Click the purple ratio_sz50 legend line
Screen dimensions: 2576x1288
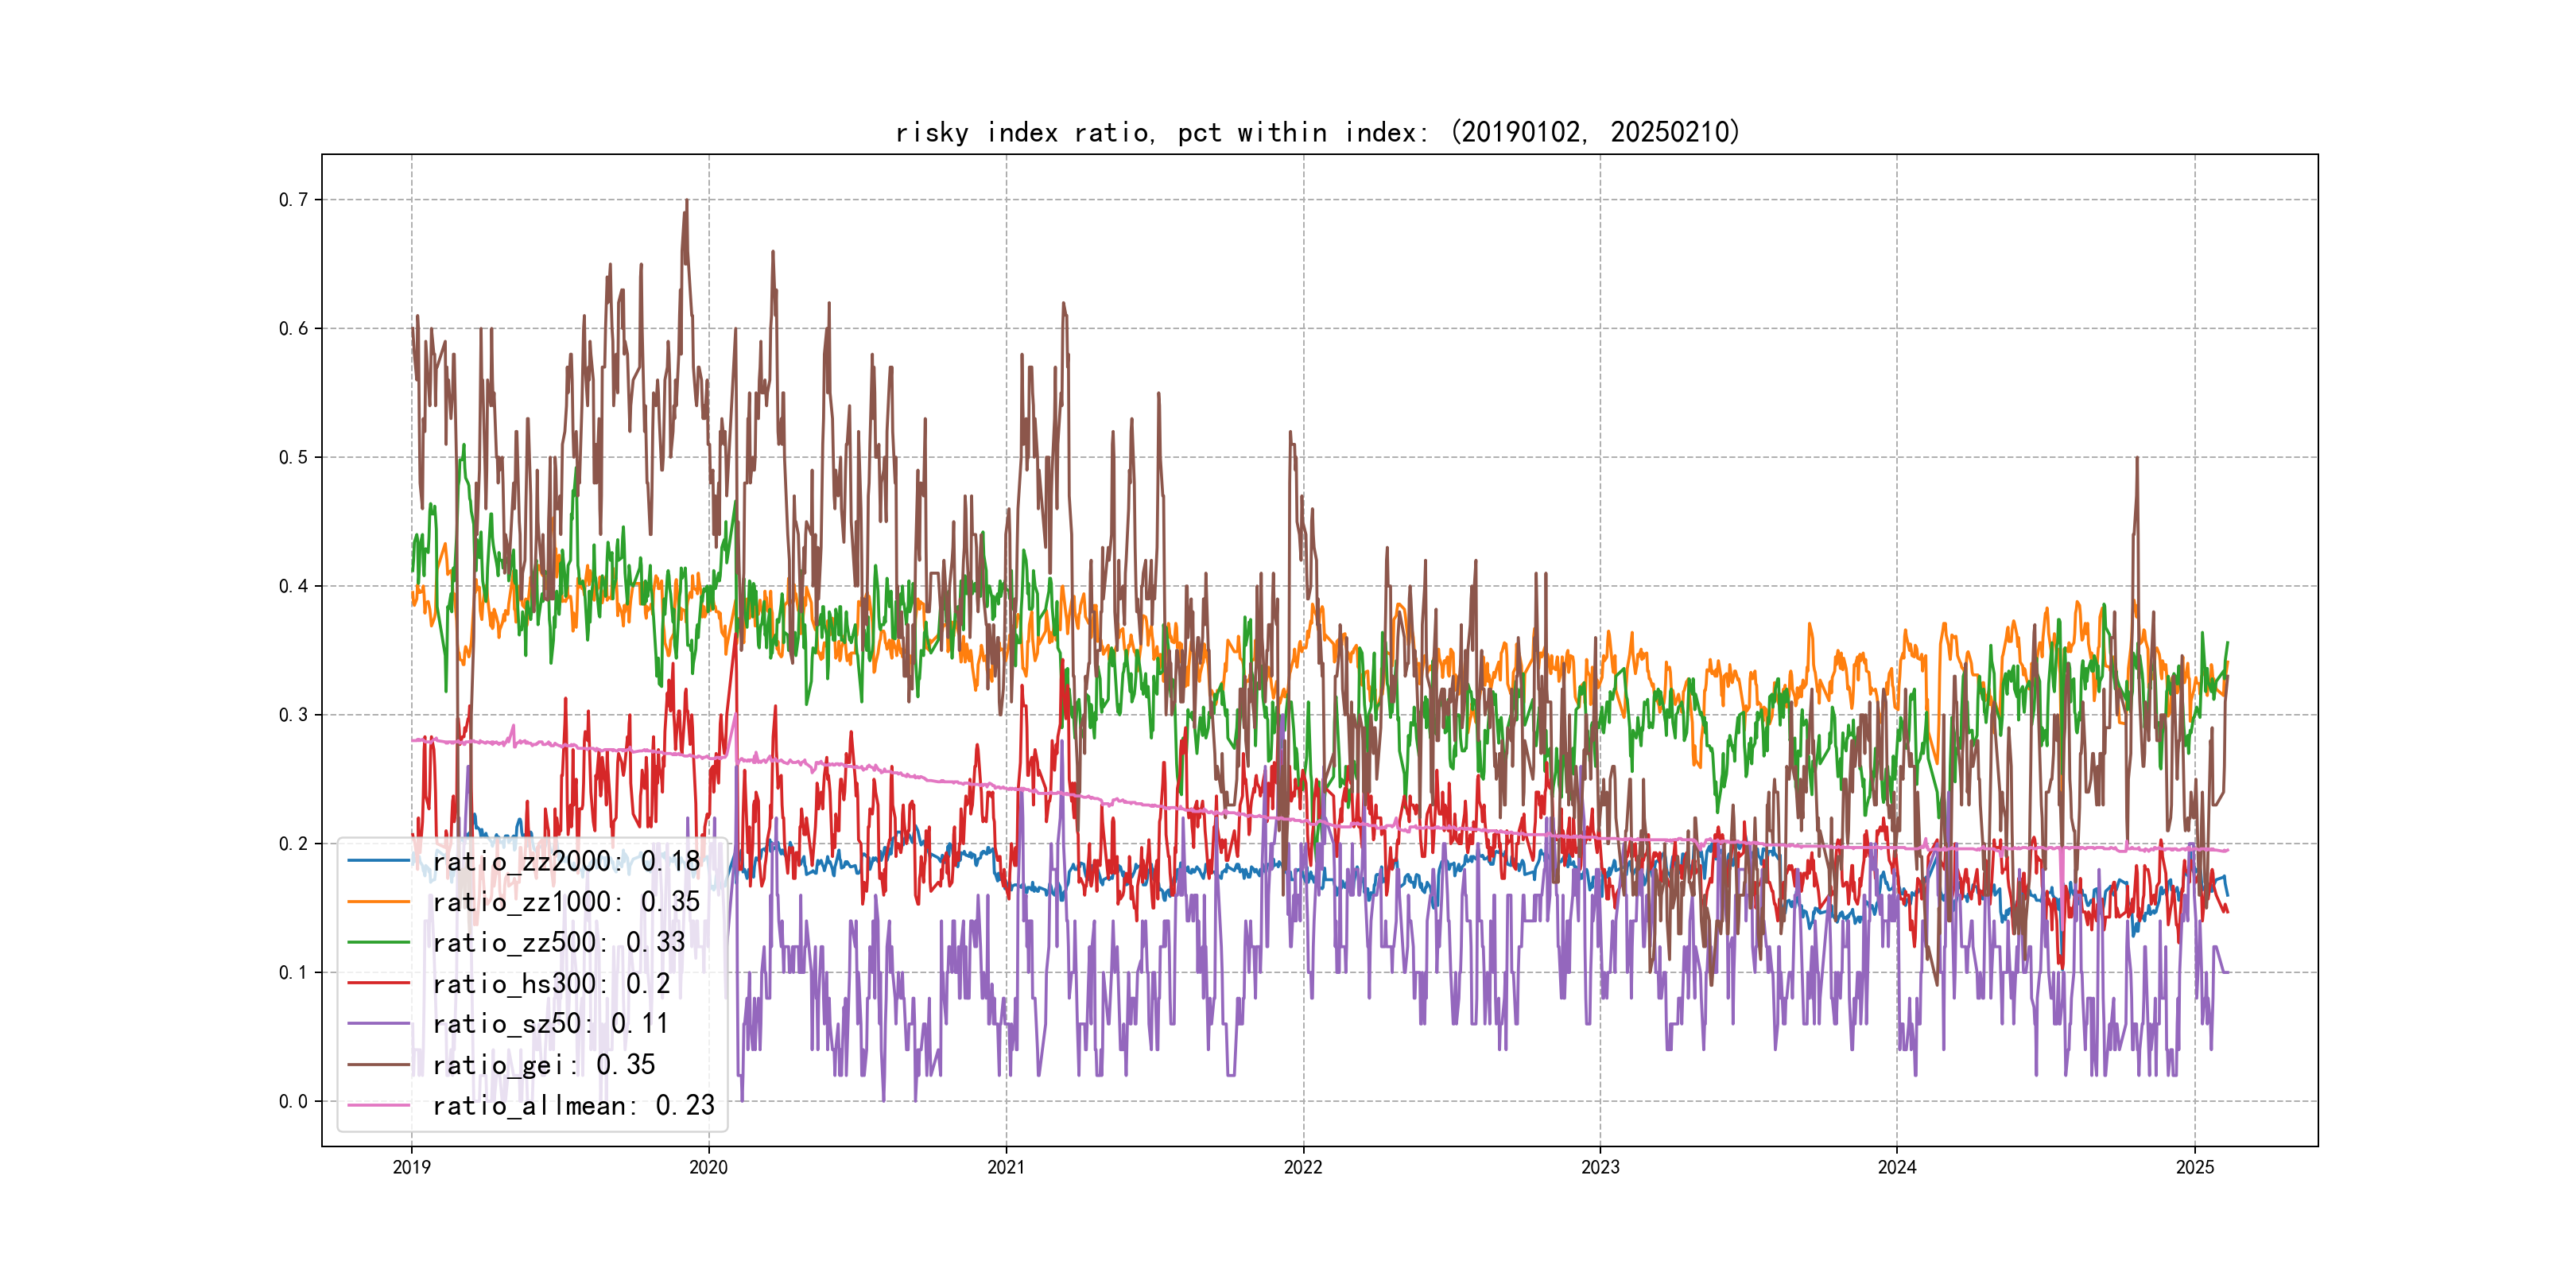[378, 1024]
